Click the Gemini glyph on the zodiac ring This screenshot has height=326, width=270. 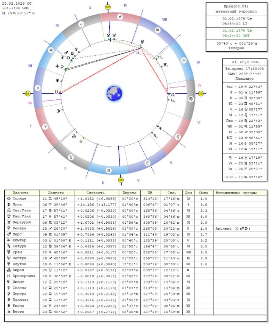click(x=109, y=170)
